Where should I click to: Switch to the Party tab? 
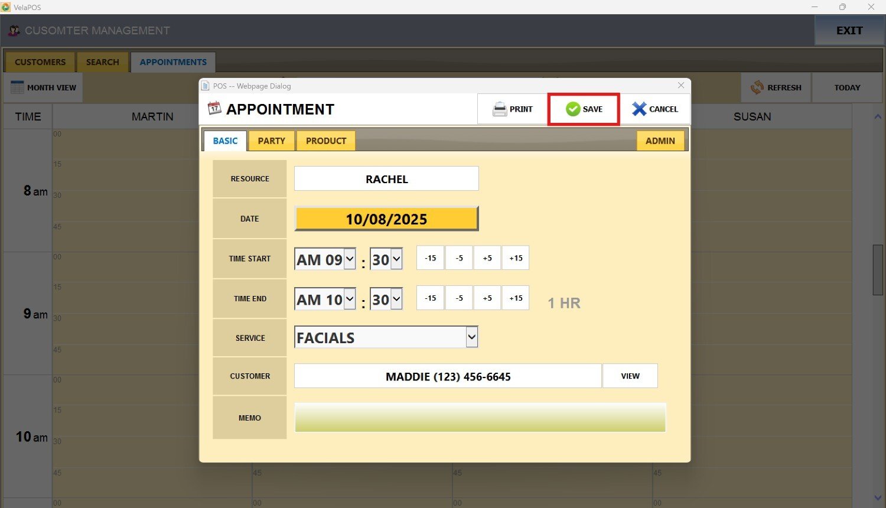click(271, 141)
